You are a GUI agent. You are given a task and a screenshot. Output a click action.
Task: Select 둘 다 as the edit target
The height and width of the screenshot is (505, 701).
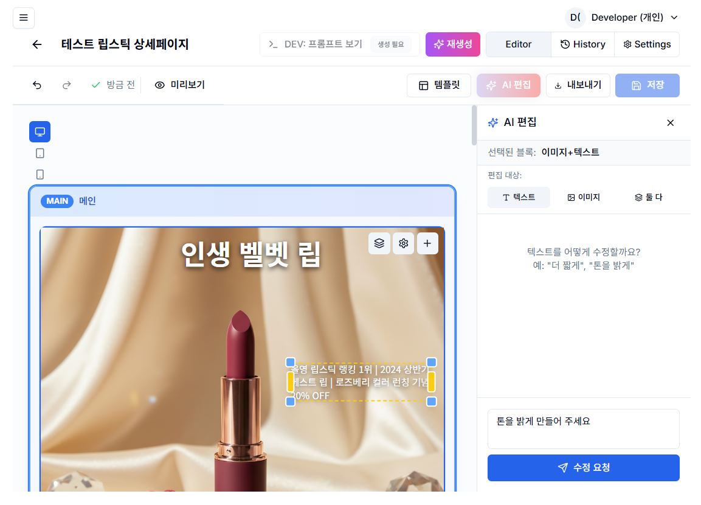pos(648,197)
